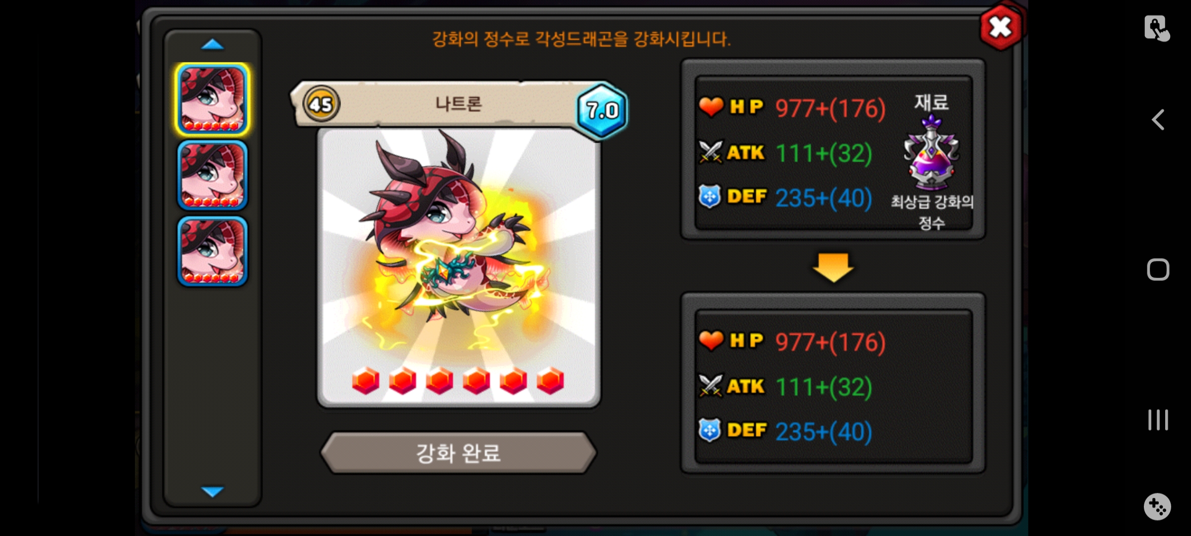
Task: Select the second dragon thumbnail
Action: (x=212, y=175)
